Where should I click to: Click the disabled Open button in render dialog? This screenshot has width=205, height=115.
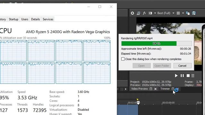point(142,66)
